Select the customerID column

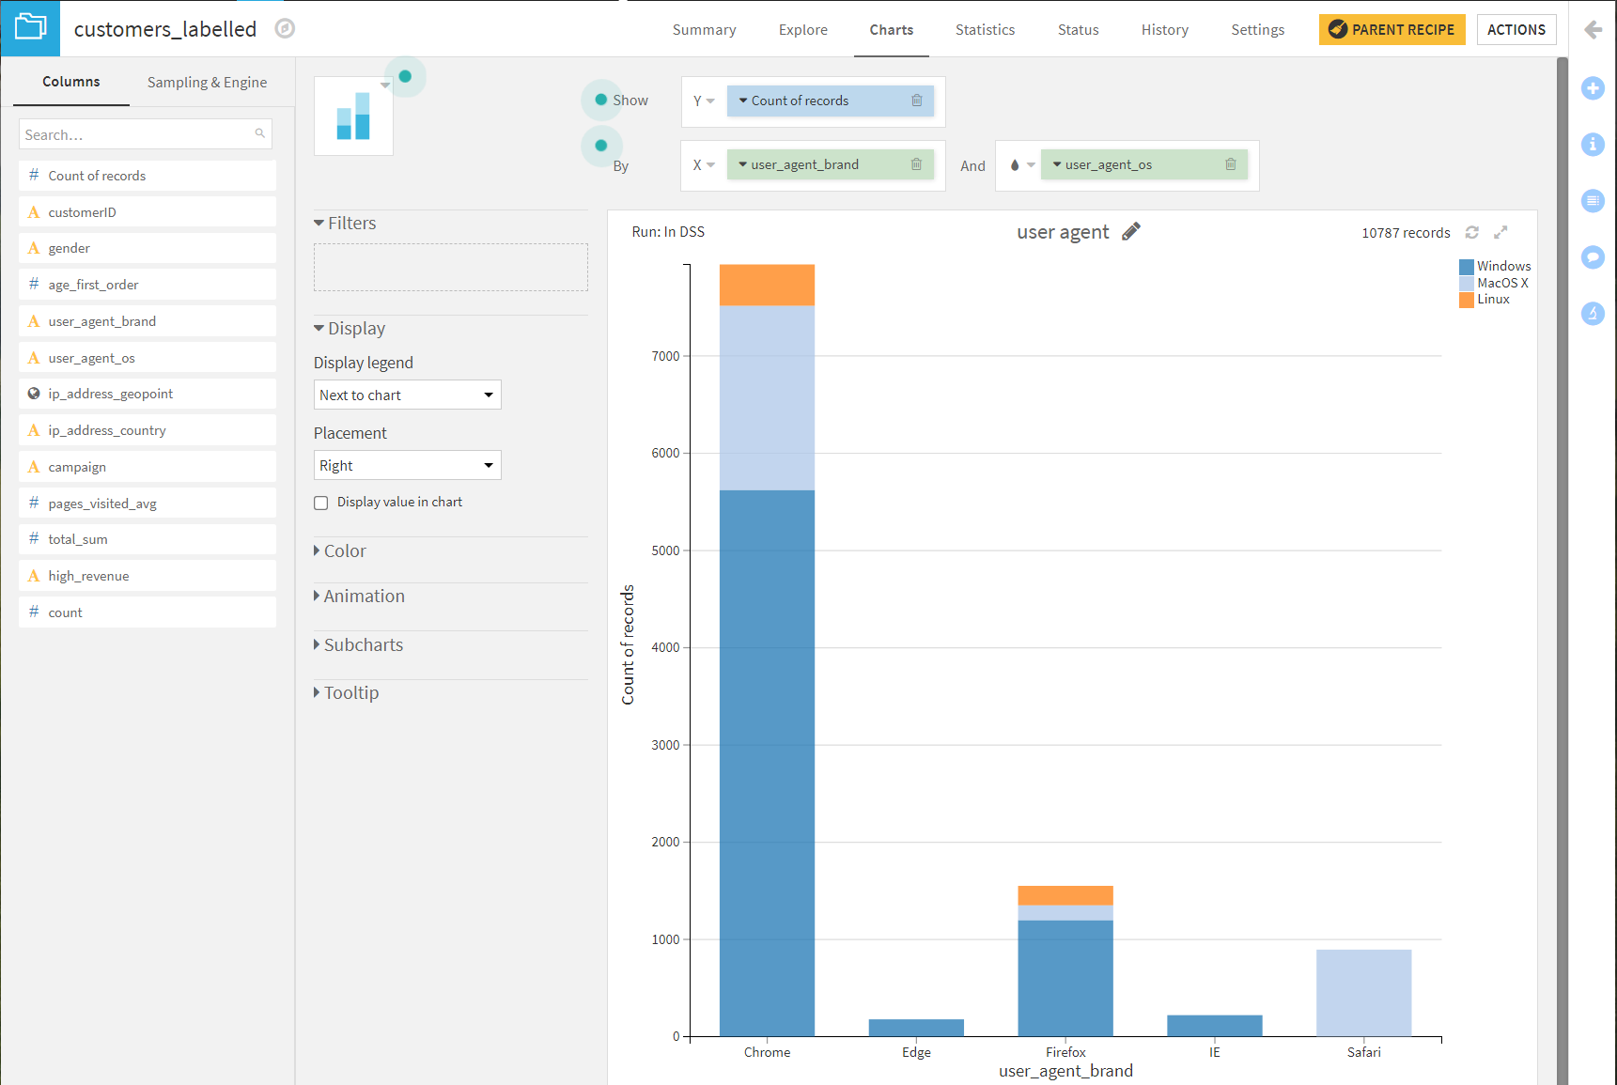(x=148, y=212)
